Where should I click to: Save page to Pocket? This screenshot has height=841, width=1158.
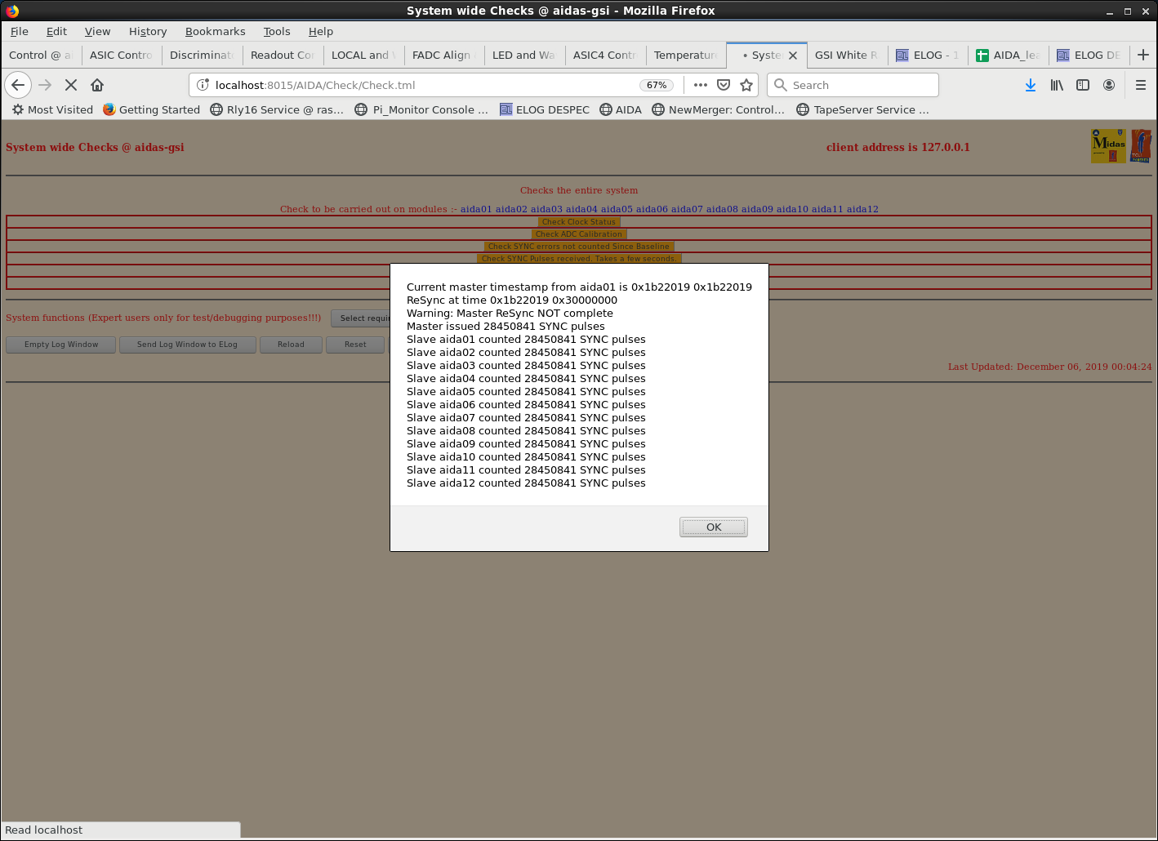[x=724, y=85]
